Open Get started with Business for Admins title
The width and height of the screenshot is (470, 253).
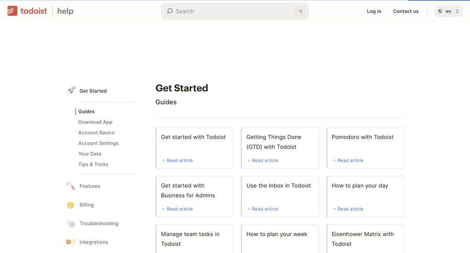coord(188,191)
